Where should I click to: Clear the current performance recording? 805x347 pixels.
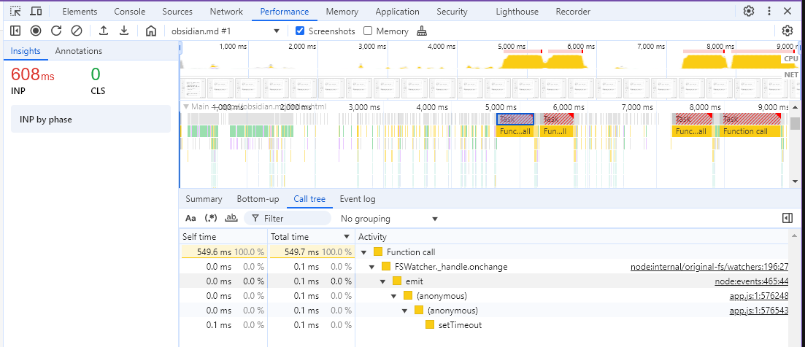click(77, 31)
